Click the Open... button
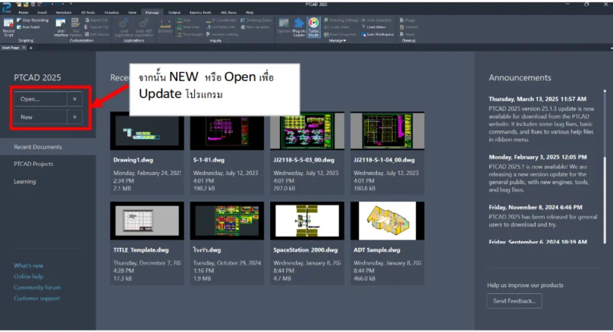This screenshot has width=613, height=332. coord(40,99)
